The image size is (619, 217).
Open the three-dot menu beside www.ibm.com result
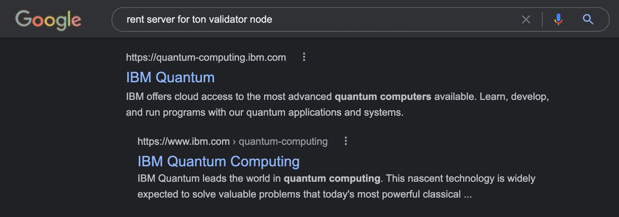pyautogui.click(x=346, y=141)
